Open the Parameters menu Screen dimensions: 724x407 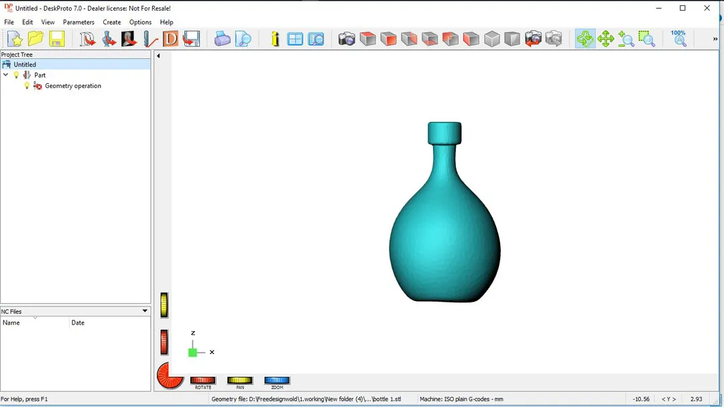78,22
